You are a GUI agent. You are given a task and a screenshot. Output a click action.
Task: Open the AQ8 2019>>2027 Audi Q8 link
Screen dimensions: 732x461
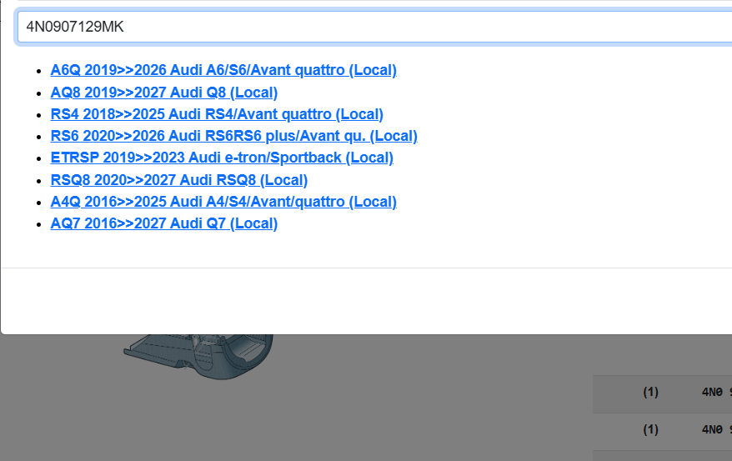pos(164,93)
